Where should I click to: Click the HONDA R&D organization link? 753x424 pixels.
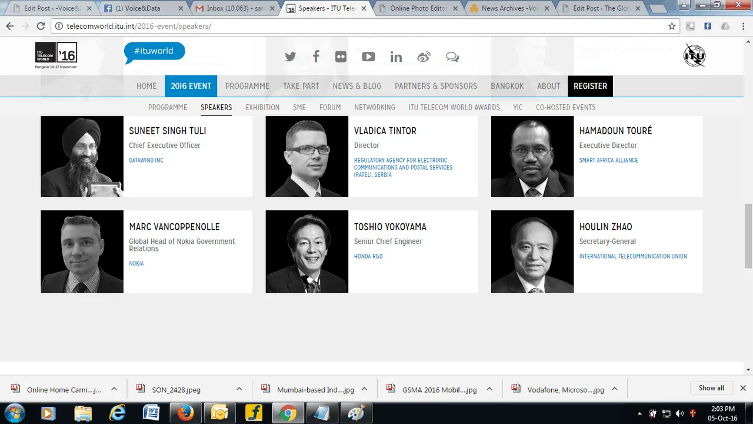(368, 256)
